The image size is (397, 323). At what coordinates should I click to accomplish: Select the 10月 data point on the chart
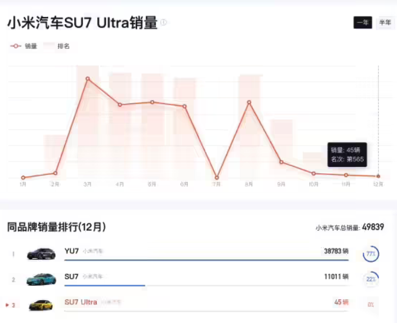(314, 173)
